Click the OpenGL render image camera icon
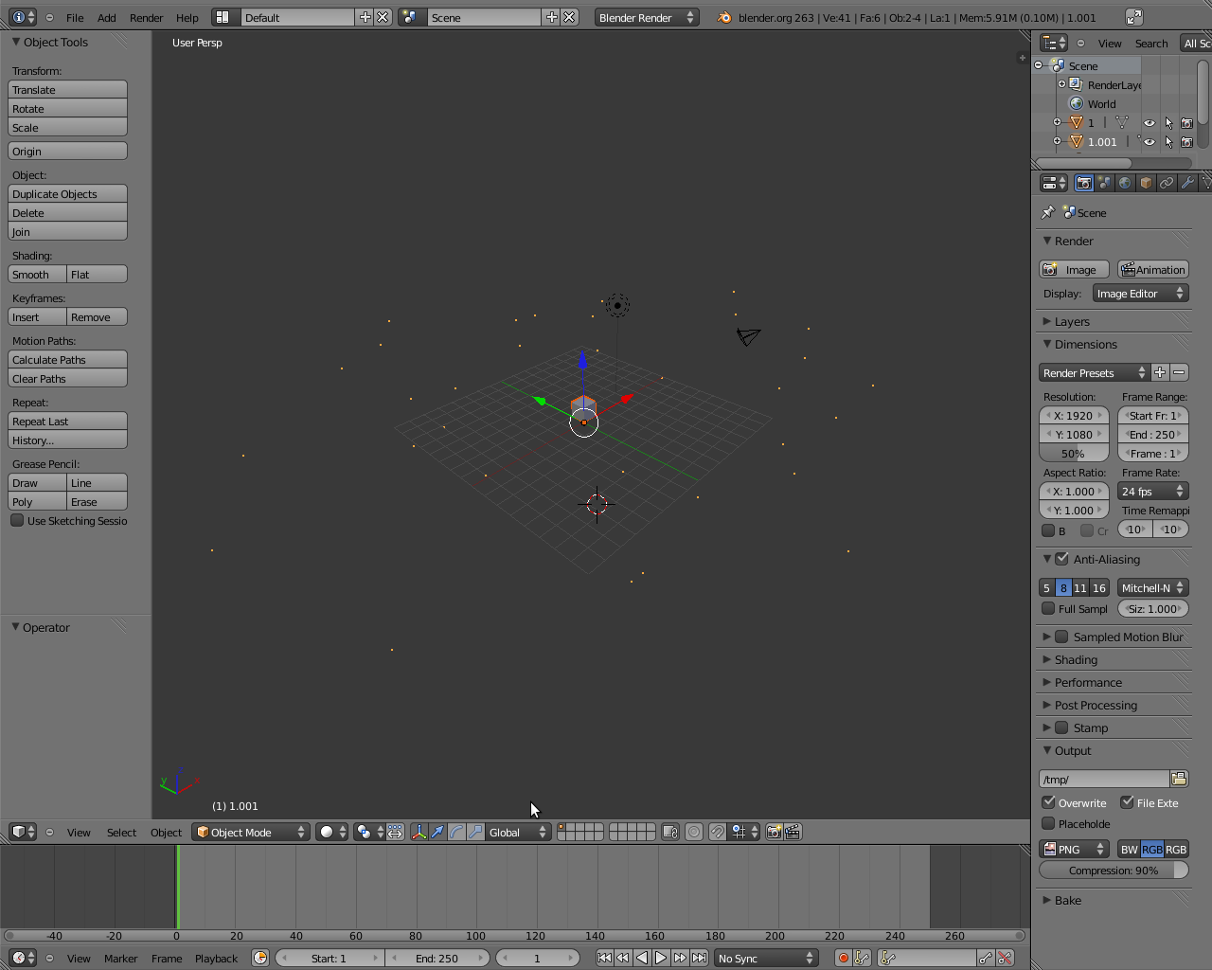This screenshot has width=1212, height=970. 774,832
